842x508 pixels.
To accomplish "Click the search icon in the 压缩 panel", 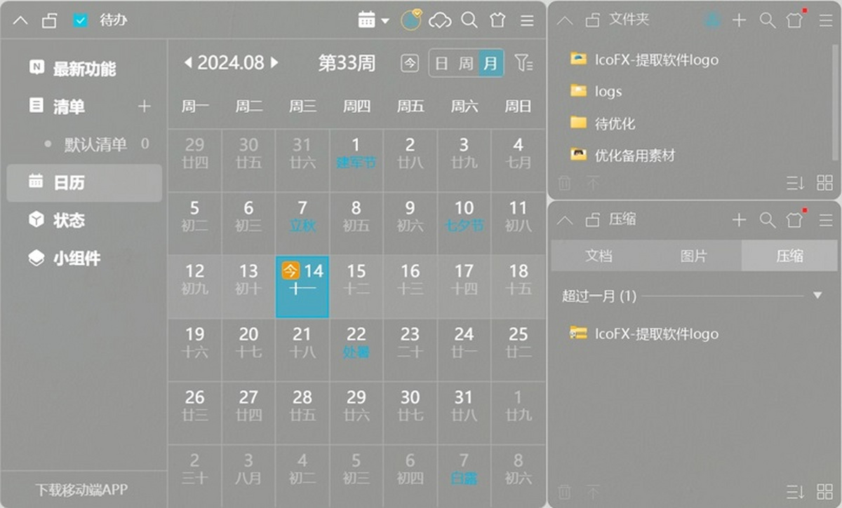I will pyautogui.click(x=767, y=220).
